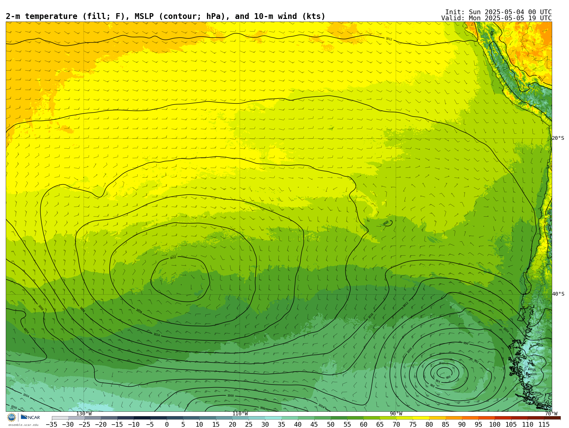Select the 110–115 F colorbar swatch
The image size is (569, 428).
tap(536, 418)
